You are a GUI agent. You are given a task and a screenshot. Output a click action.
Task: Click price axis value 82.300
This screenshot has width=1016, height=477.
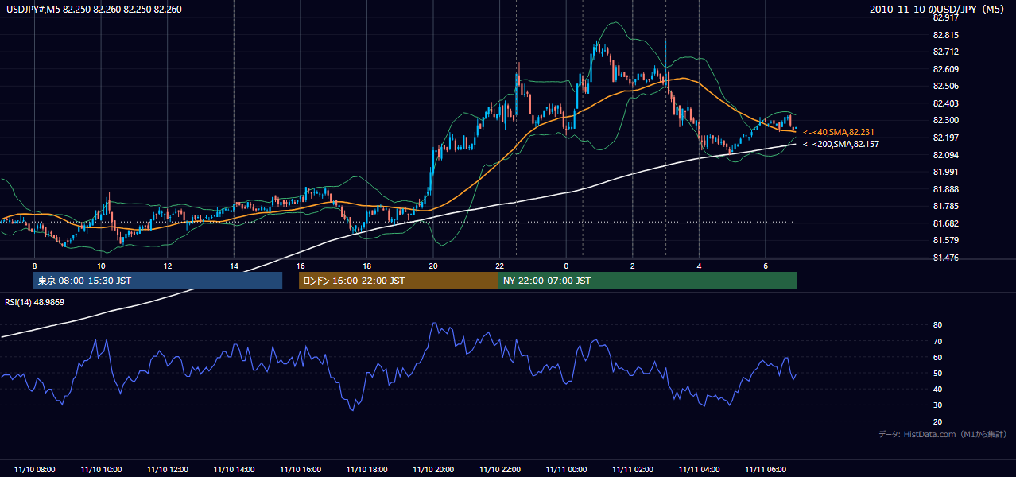945,120
